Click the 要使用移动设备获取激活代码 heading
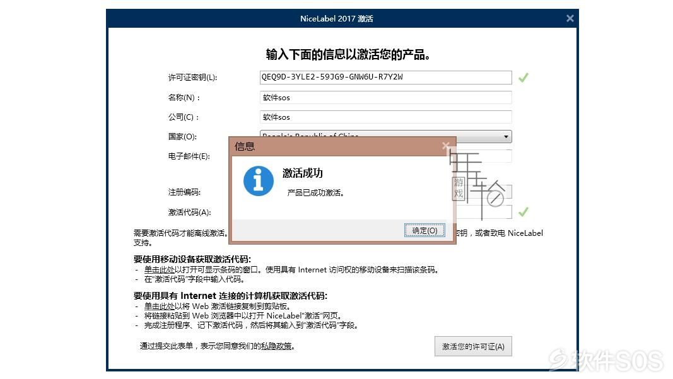 pos(192,259)
